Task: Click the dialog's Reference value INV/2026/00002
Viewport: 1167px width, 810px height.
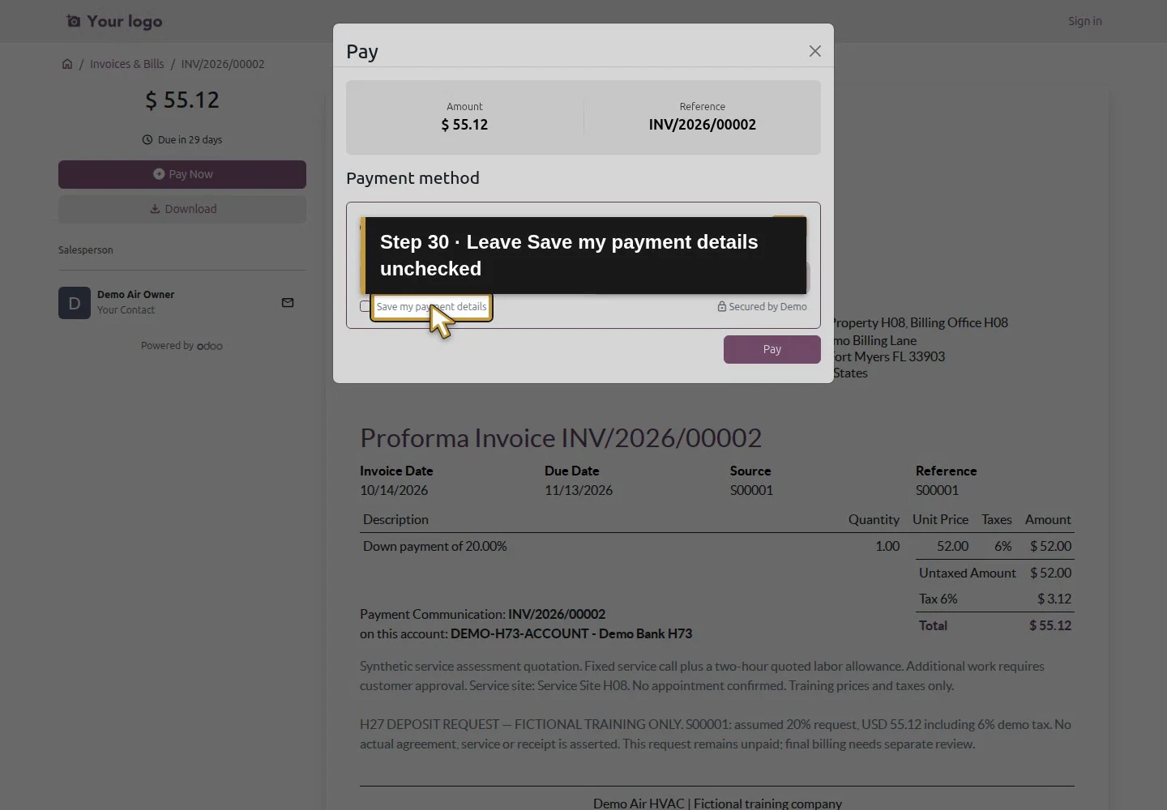Action: [703, 125]
